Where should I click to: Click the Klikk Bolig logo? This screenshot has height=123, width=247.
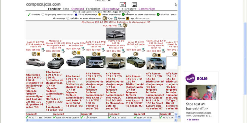(x=196, y=78)
